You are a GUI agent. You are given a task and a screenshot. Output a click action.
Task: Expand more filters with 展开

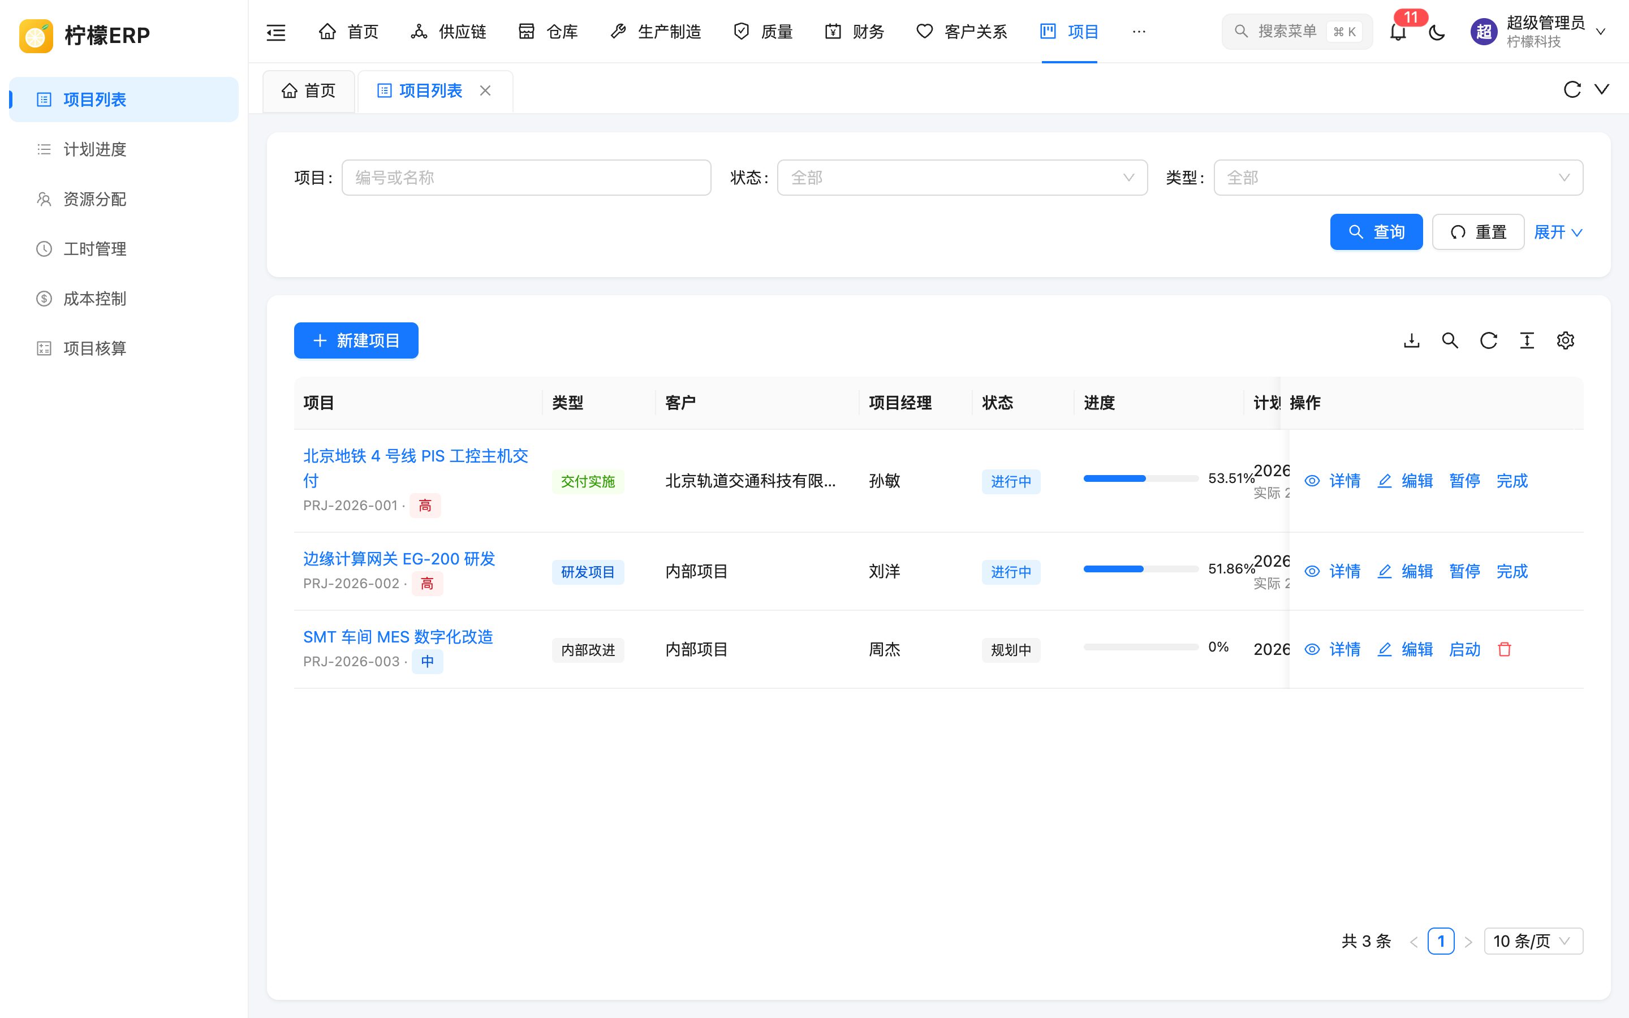click(x=1558, y=232)
